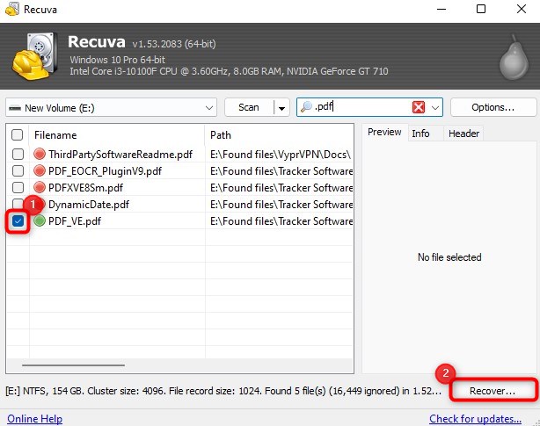Select the file name PDFXVE8Sm.pdf
540x426 pixels.
[x=86, y=188]
